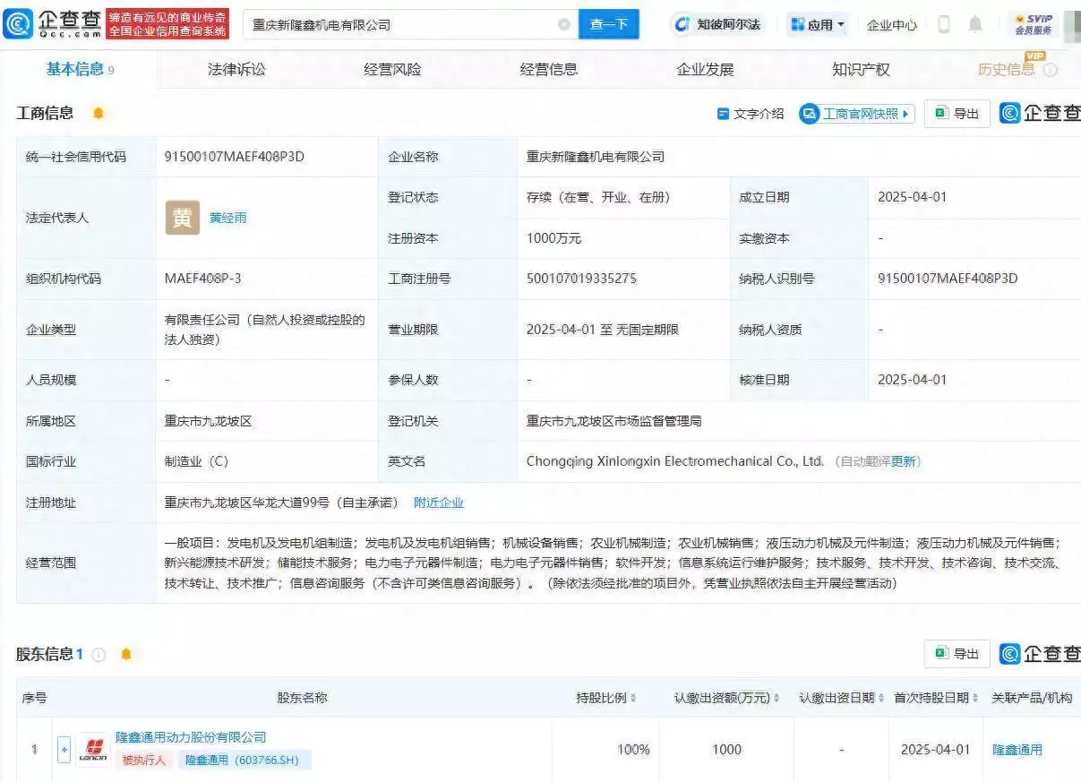Click the 查一下 search button
Viewport: 1081px width, 782px height.
609,24
